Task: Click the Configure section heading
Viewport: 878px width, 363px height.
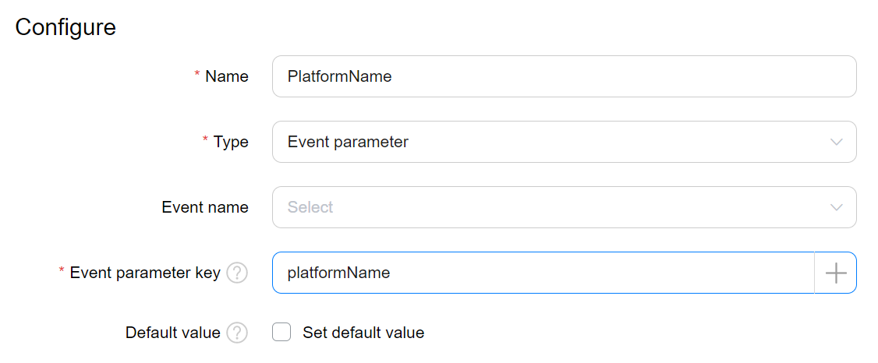Action: pyautogui.click(x=65, y=27)
